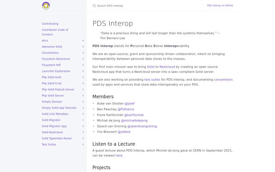Open Awesome Solid sidebar link
The width and height of the screenshot is (275, 172).
[x=52, y=47]
